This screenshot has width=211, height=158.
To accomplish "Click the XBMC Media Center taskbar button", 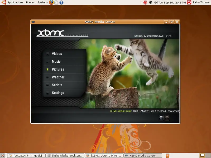I will coord(143,156).
